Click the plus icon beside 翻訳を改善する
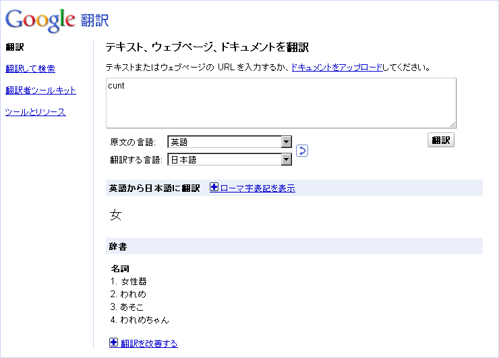This screenshot has height=358, width=499. tap(113, 342)
